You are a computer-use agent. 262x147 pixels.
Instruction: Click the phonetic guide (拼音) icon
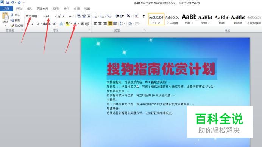(x=84, y=16)
